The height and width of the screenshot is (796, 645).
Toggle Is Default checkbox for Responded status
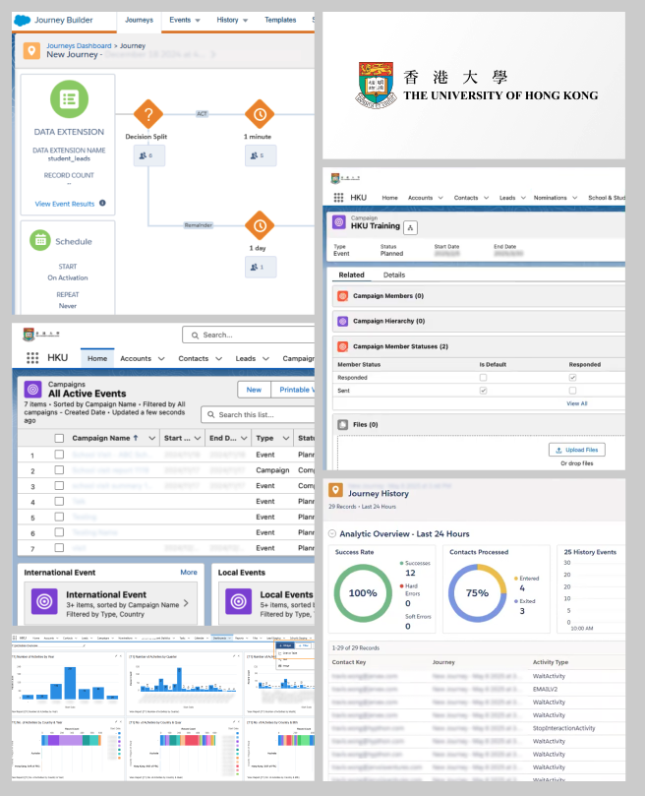[483, 377]
